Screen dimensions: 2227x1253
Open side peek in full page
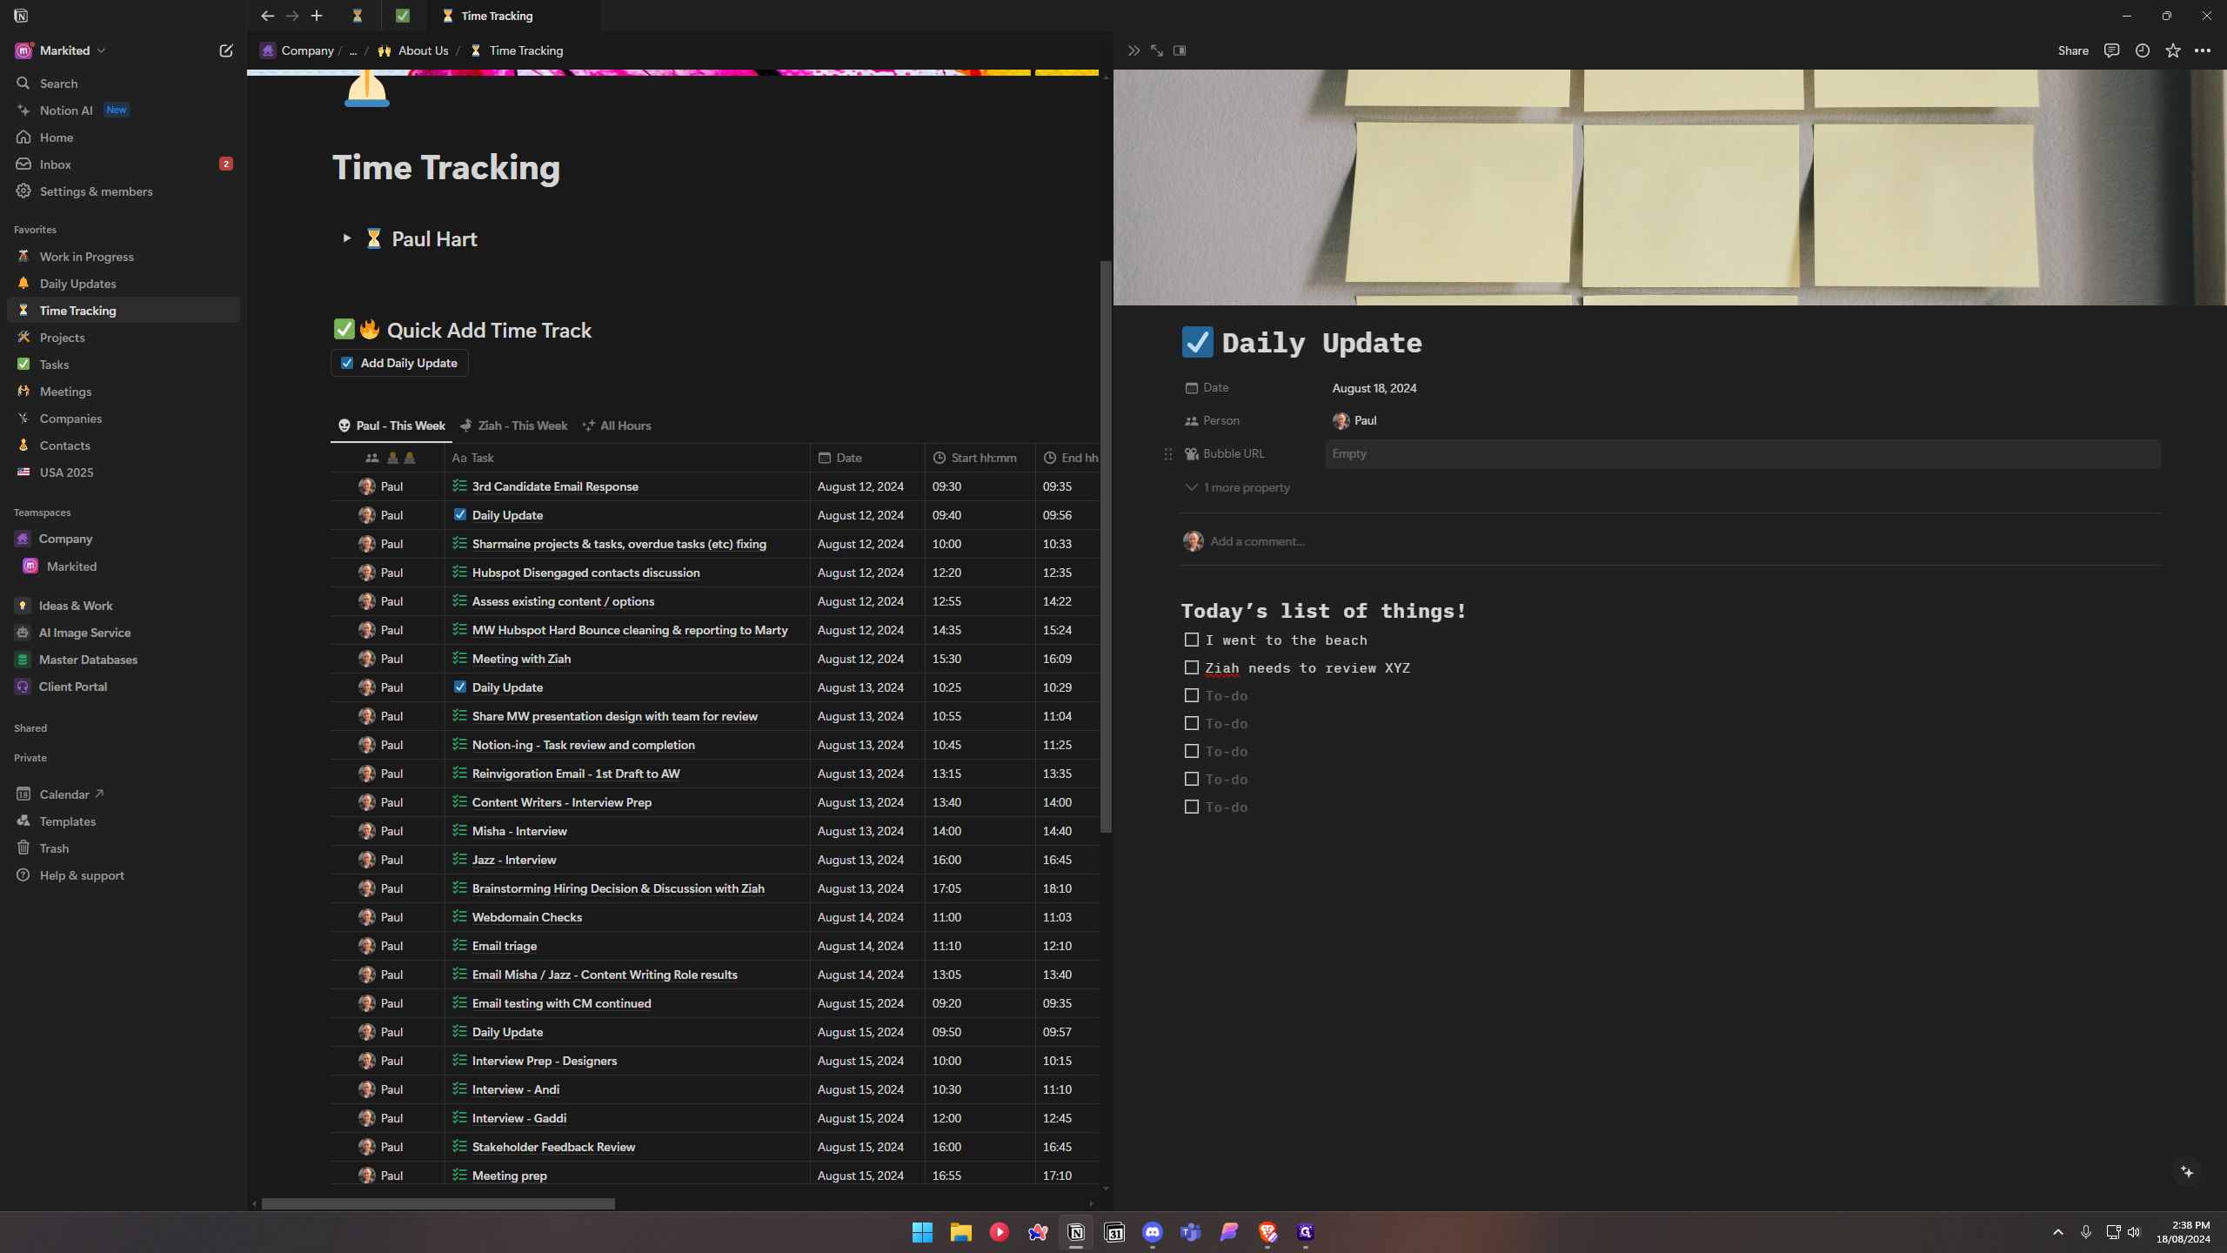(1157, 50)
